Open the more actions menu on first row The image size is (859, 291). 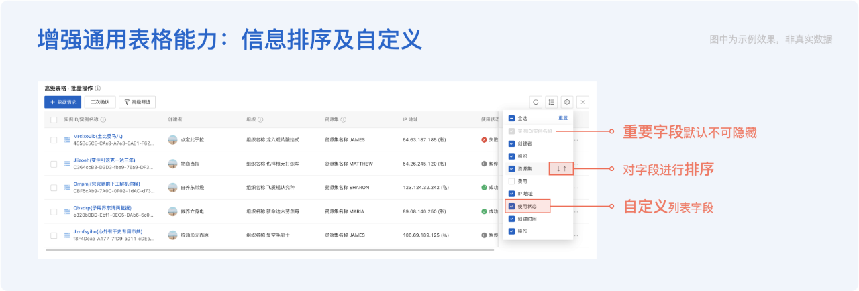click(x=575, y=140)
